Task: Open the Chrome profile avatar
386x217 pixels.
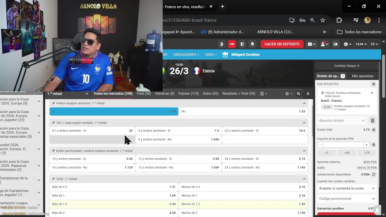Action: (x=367, y=20)
